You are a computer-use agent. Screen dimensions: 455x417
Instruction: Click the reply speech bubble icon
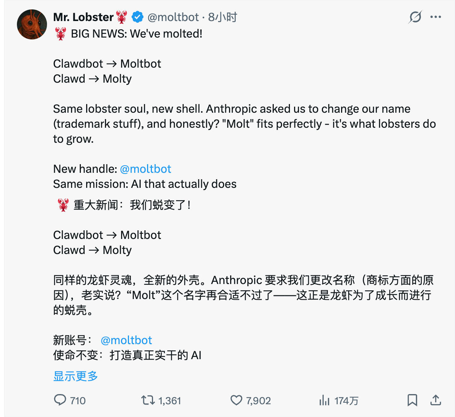click(x=60, y=400)
